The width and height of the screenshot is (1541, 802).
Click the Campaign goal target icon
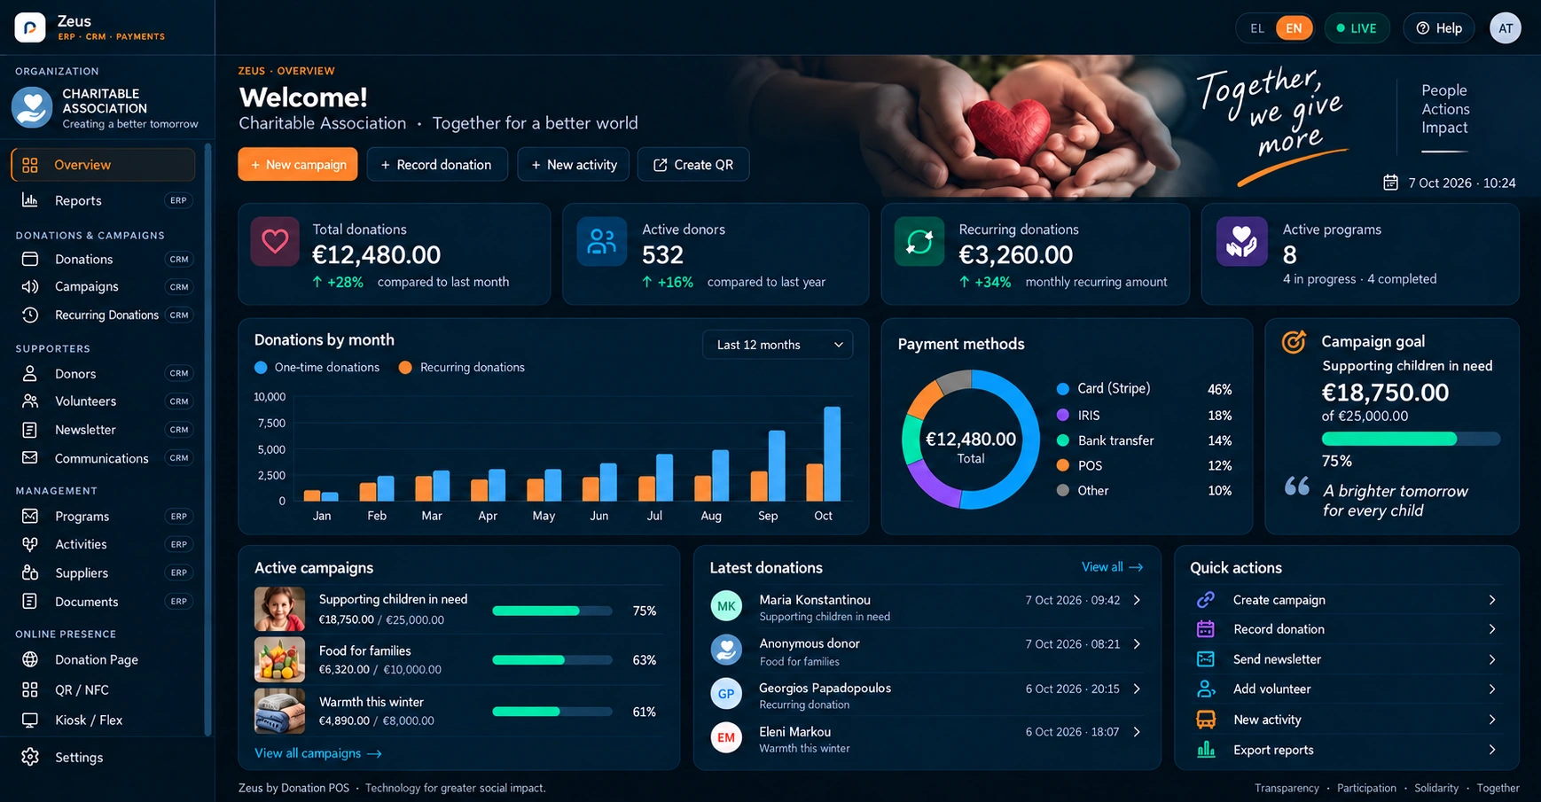(x=1294, y=341)
